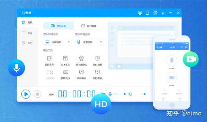This screenshot has width=207, height=122.
Task: Start recording with the play button
Action: 26,94
